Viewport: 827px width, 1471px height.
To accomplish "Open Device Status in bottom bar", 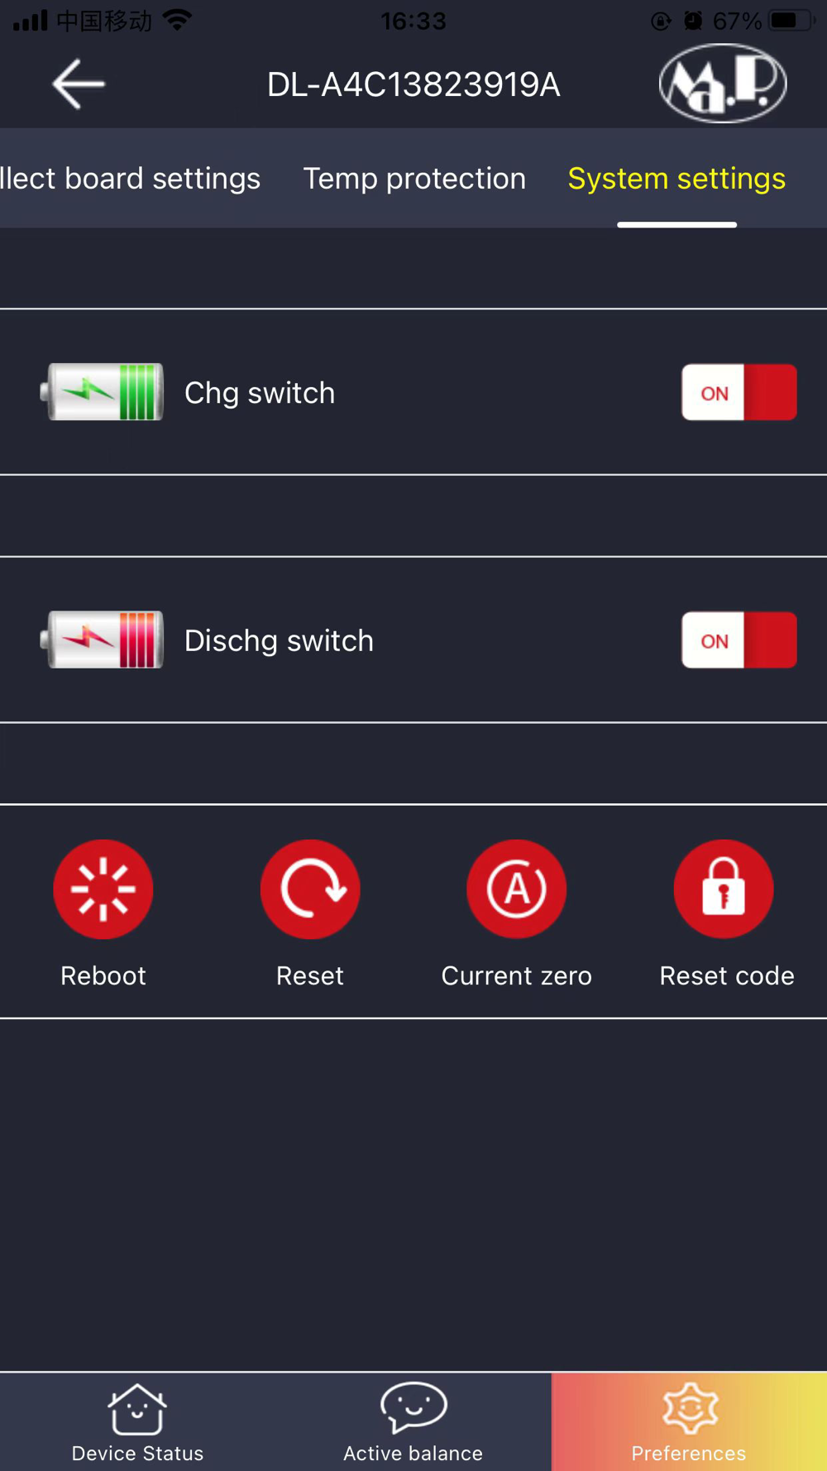I will [x=137, y=1422].
